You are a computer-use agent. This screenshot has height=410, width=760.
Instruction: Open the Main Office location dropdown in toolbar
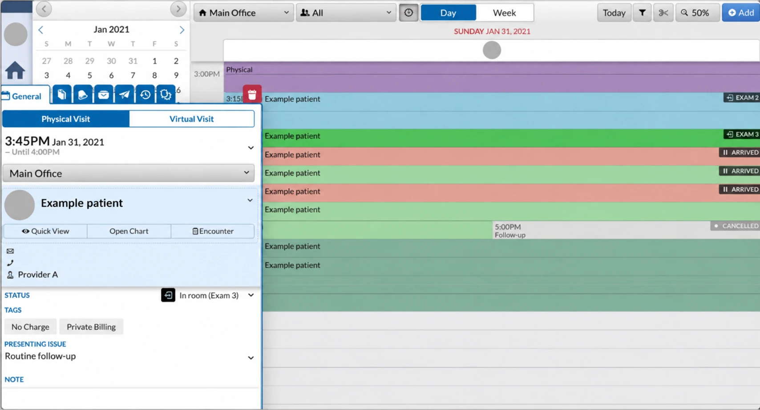click(x=243, y=12)
